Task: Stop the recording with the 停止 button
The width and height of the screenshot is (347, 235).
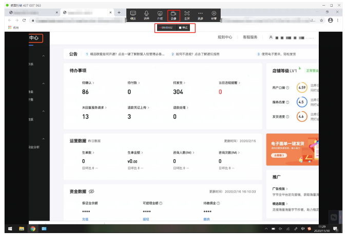Action: [x=183, y=28]
